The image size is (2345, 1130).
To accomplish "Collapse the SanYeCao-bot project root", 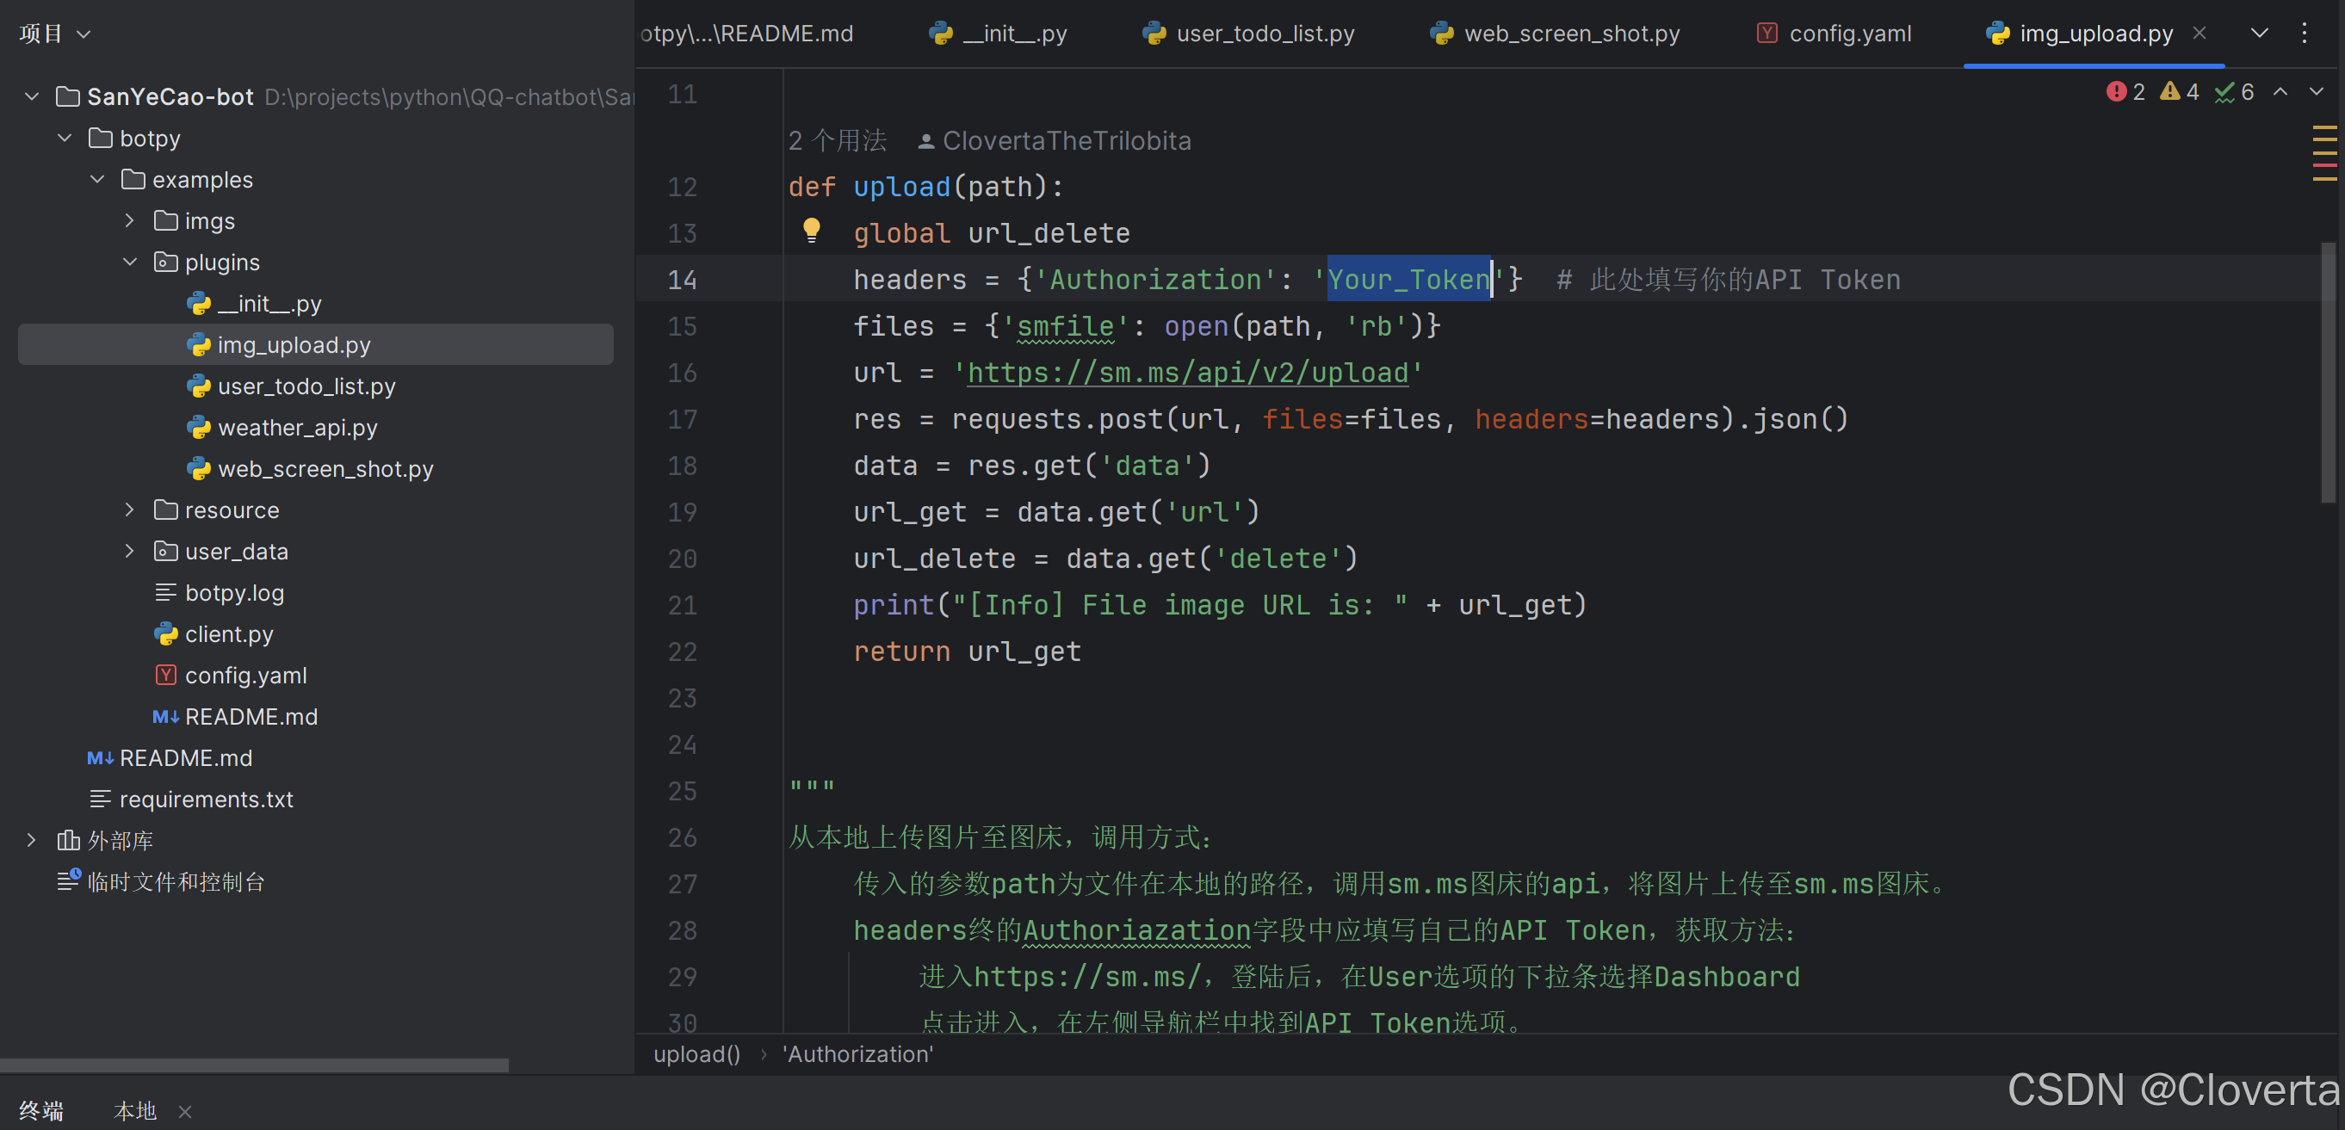I will click(32, 96).
